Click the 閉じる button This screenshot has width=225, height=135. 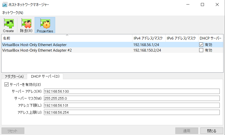[x=212, y=131]
